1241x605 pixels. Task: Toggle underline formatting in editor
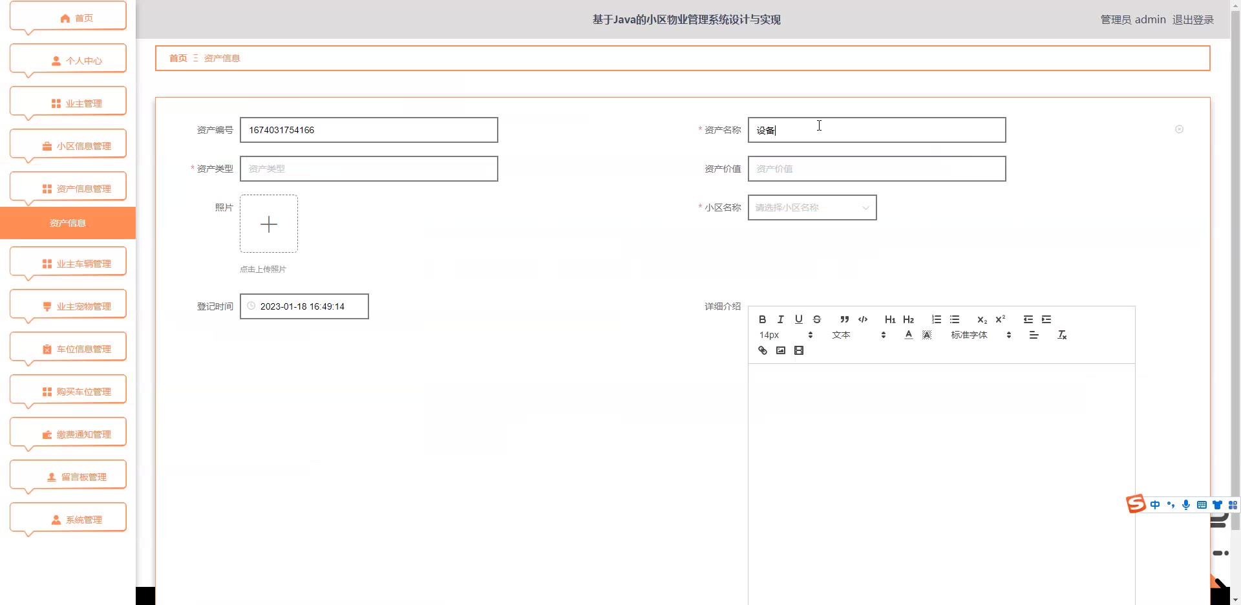799,319
